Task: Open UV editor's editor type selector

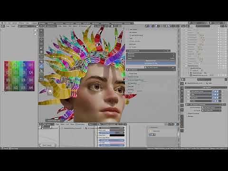Action: click(3, 26)
